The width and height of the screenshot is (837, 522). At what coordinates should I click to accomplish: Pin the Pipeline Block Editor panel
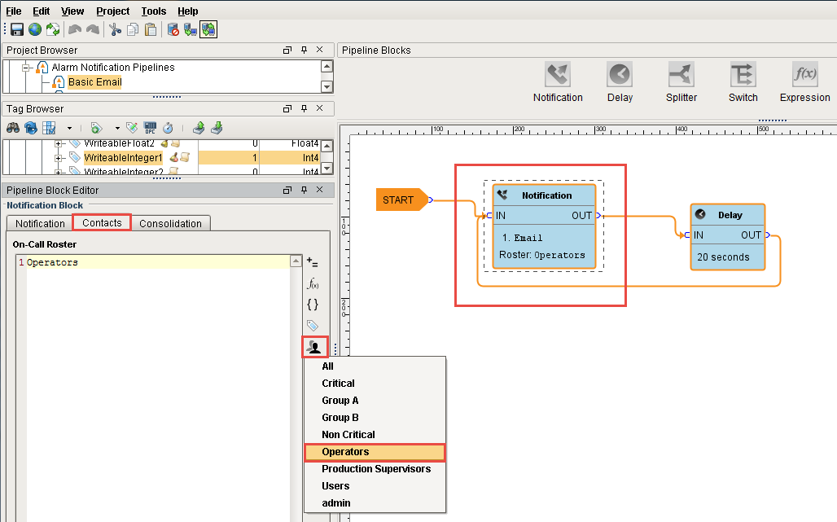[304, 191]
